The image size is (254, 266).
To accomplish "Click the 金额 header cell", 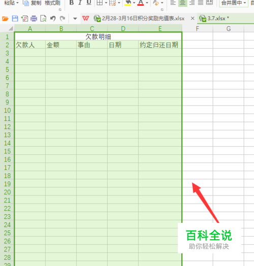I will click(61, 45).
